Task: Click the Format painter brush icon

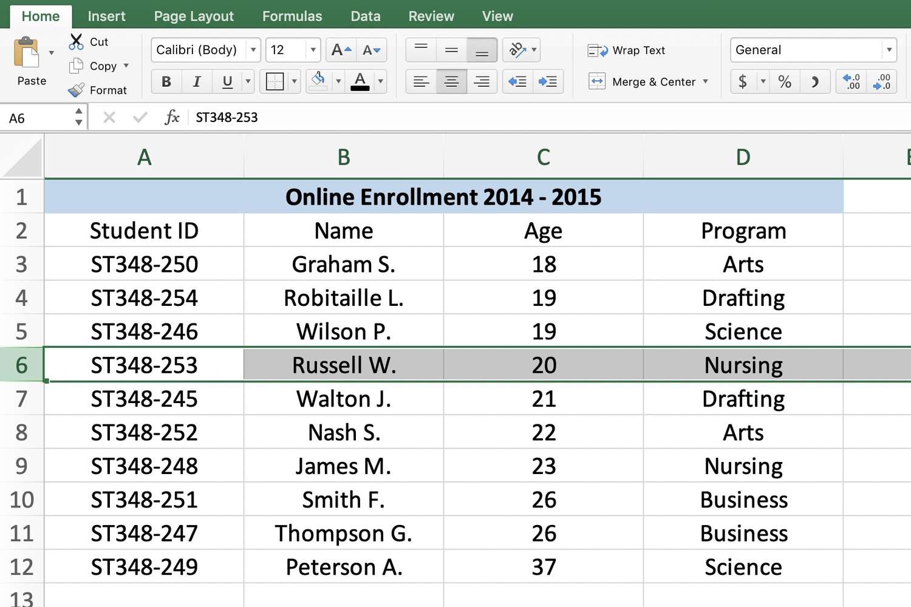Action: point(77,90)
